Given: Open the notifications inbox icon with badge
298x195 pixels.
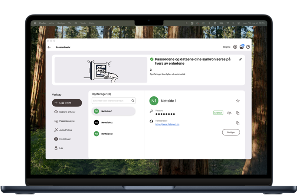Looking at the screenshot, I should (x=242, y=47).
